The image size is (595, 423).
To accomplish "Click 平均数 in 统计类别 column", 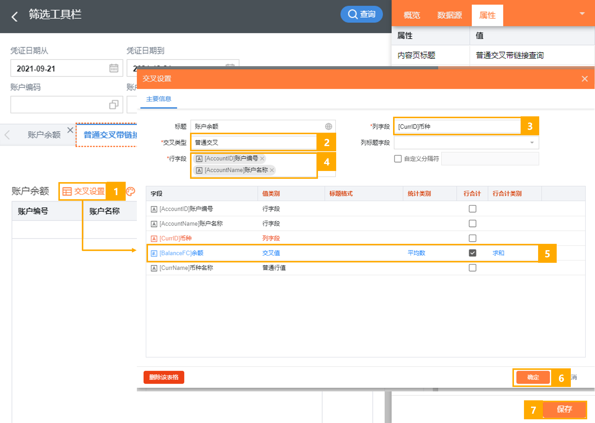I will pyautogui.click(x=416, y=253).
